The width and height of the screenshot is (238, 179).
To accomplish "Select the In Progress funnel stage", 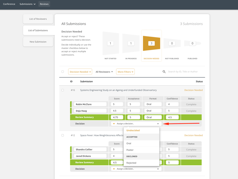I will [x=131, y=44].
